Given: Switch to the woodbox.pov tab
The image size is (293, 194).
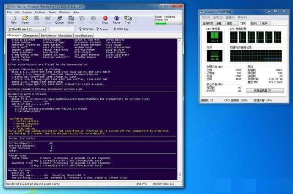Looking at the screenshot, I should [x=84, y=36].
